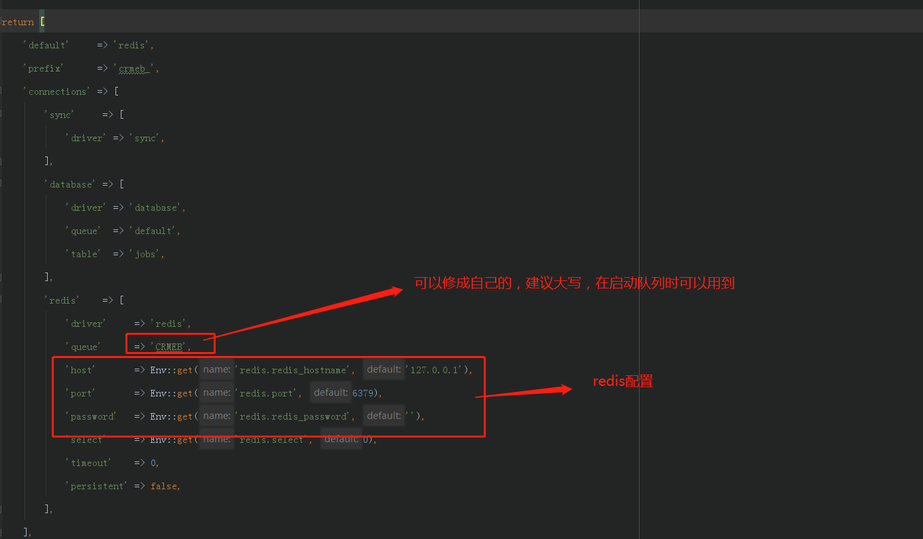This screenshot has height=539, width=923.
Task: Click the 'prefix' key
Action: (42, 68)
